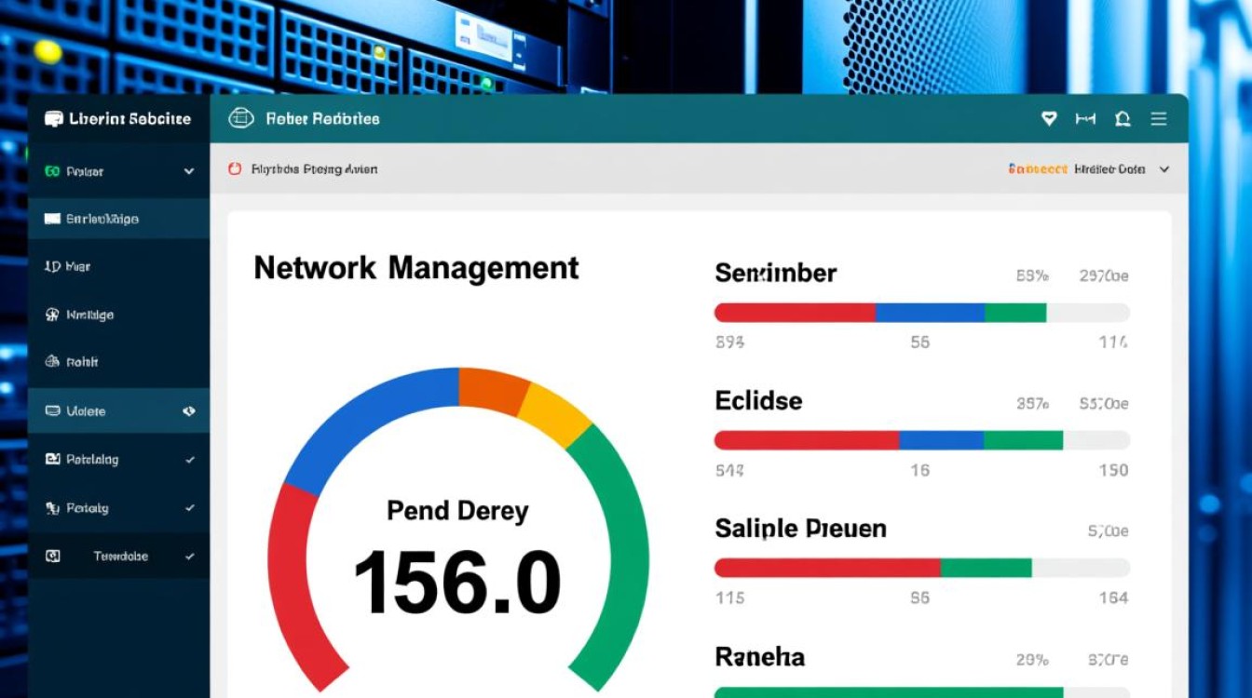Click the heart-shaped shield icon in header
Screen dimensions: 1252x698
[1049, 119]
